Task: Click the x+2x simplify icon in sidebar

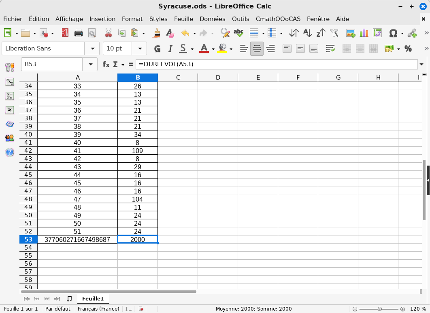Action: pos(9,96)
